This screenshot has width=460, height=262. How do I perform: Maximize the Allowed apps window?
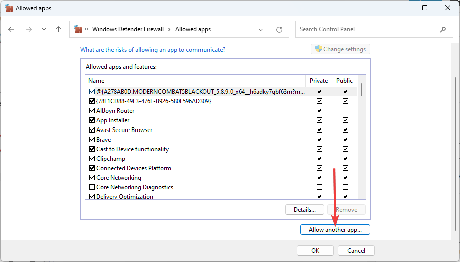point(425,8)
